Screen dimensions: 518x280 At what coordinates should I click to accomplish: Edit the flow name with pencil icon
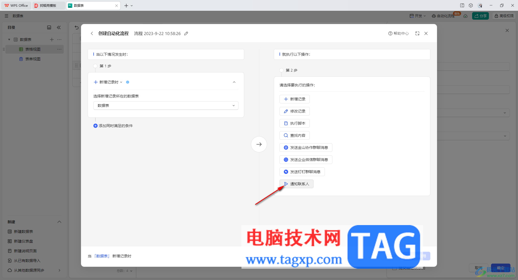[186, 33]
